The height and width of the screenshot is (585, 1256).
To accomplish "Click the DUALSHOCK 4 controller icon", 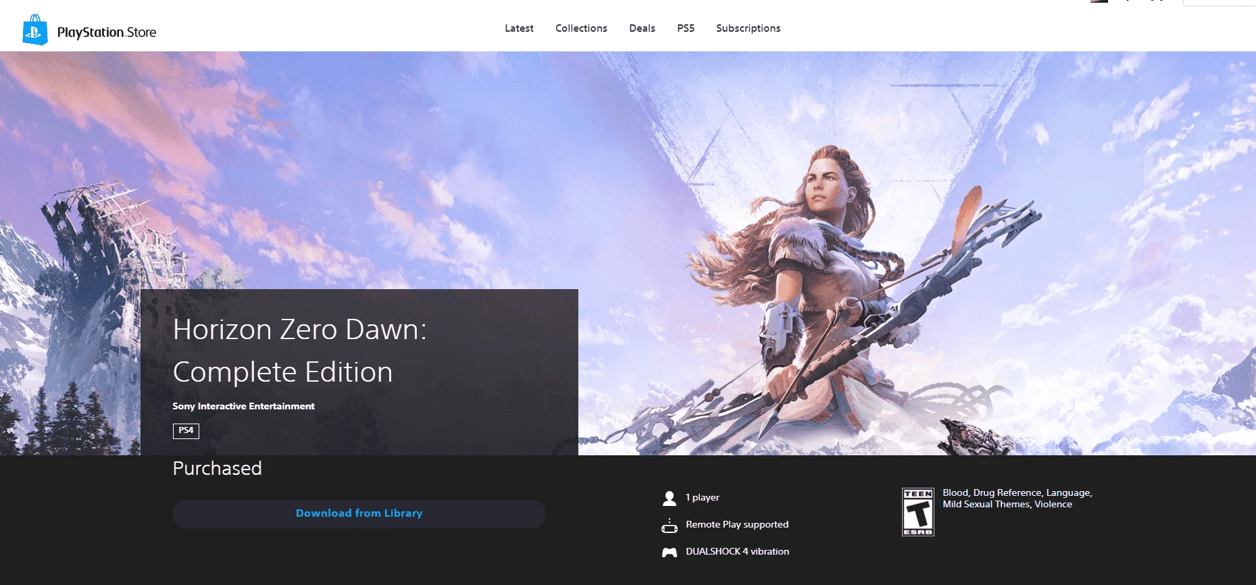I will [x=670, y=552].
